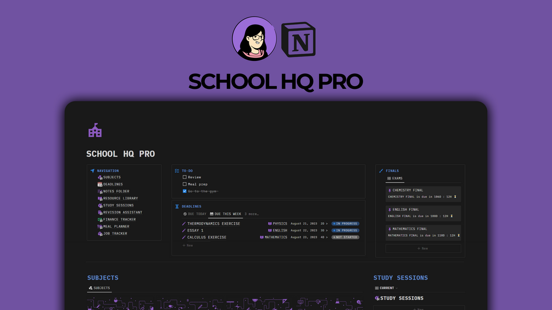Open the Not Started status for Calculus Exercise
The height and width of the screenshot is (310, 552).
pos(345,237)
